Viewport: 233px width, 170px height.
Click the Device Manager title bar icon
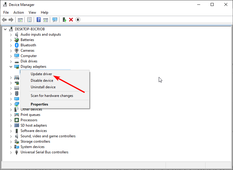click(5, 4)
